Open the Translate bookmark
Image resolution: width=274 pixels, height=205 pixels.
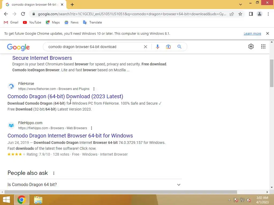tap(92, 22)
